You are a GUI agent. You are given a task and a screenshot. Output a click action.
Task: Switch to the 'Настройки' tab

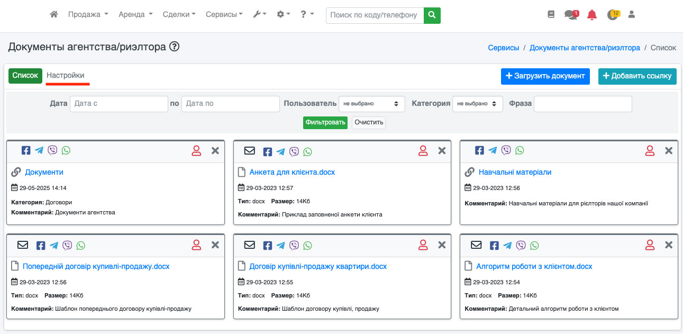(66, 76)
